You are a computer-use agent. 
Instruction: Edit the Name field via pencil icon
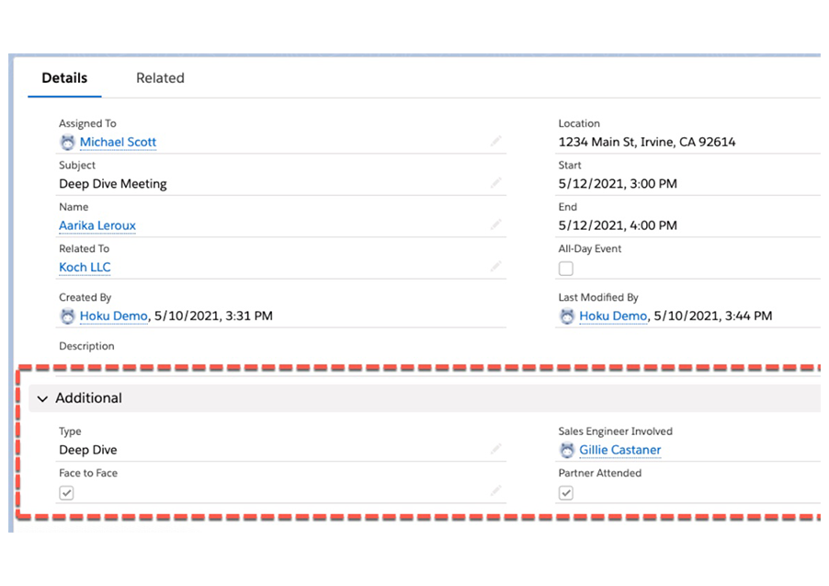point(496,224)
